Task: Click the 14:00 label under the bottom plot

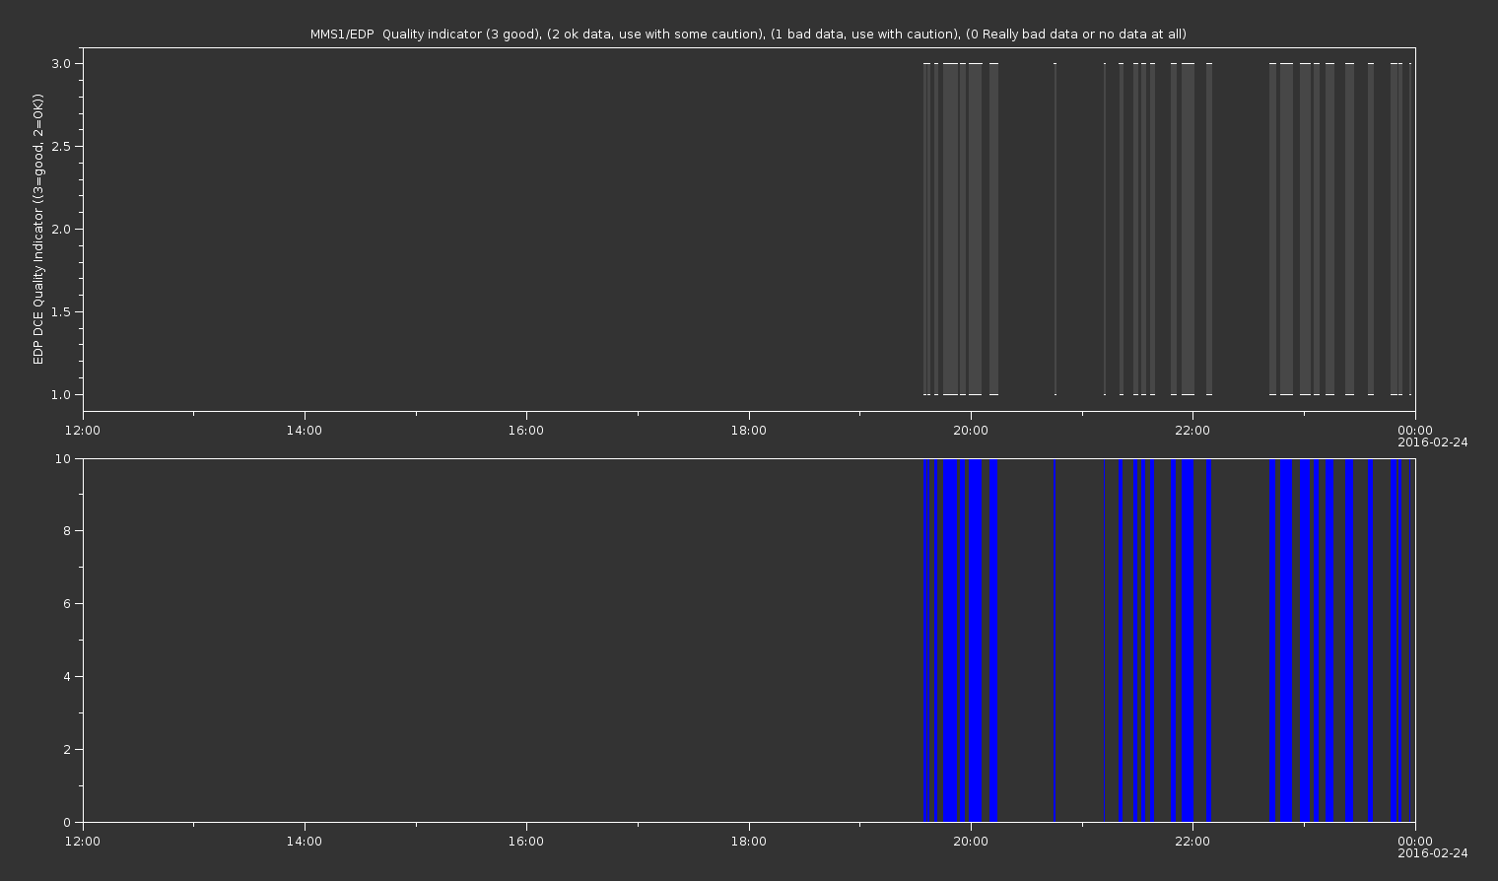Action: tap(305, 841)
